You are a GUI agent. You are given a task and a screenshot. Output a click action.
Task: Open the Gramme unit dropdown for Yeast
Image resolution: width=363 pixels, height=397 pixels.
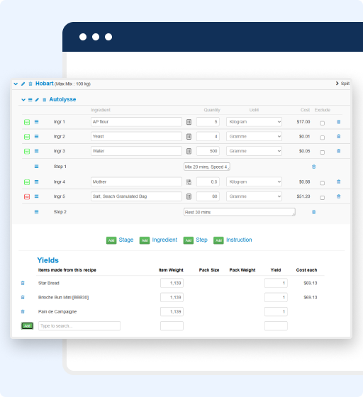click(254, 136)
